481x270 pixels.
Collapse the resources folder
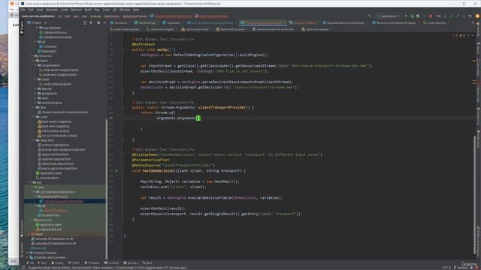tap(32, 56)
